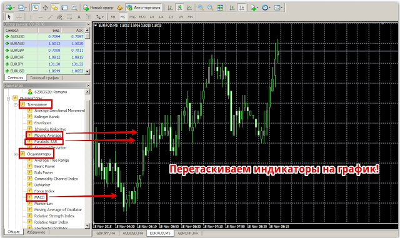The image size is (400, 238).
Task: Select the Cursor arrow tool
Action: 9,17
